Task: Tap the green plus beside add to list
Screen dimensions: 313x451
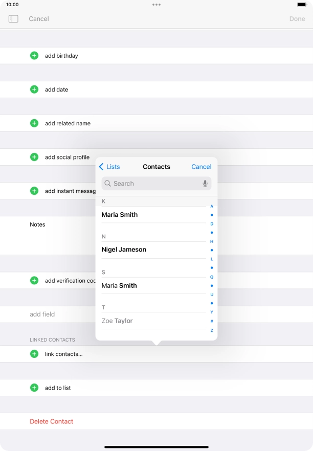Action: (34, 388)
